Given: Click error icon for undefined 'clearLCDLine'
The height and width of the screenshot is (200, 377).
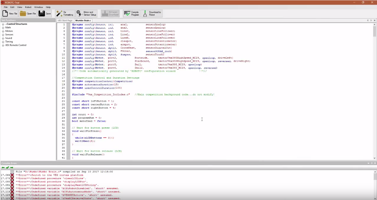Looking at the screenshot, I should click(x=12, y=178).
